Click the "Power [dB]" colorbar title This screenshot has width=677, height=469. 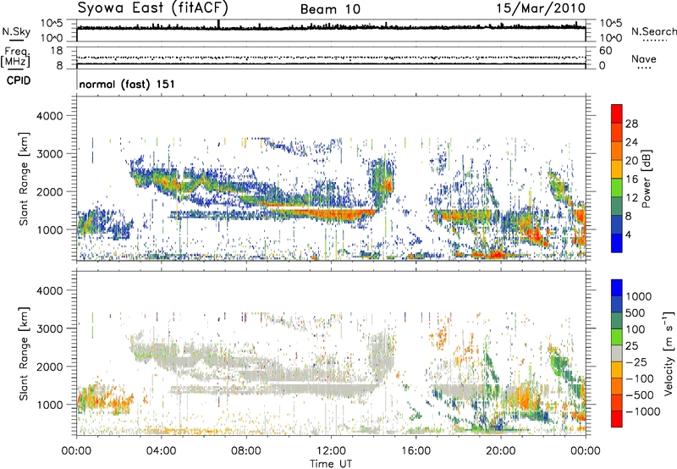tap(646, 179)
